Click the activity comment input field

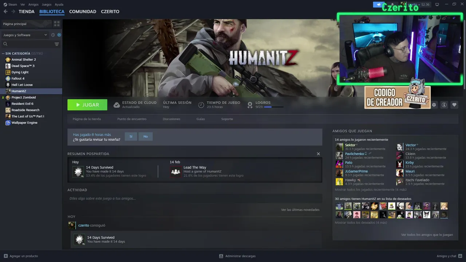[x=195, y=198]
